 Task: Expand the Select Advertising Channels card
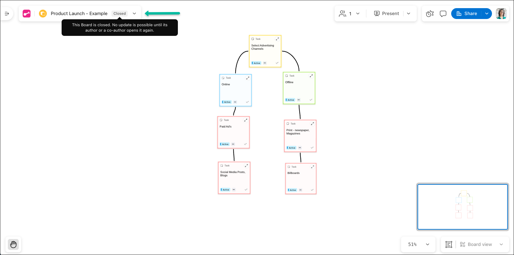coord(277,39)
